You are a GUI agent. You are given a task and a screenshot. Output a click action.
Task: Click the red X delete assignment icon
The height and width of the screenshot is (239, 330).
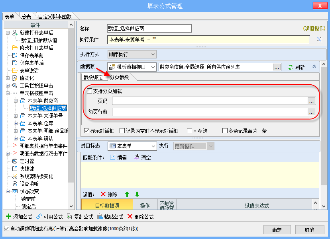pos(103,194)
